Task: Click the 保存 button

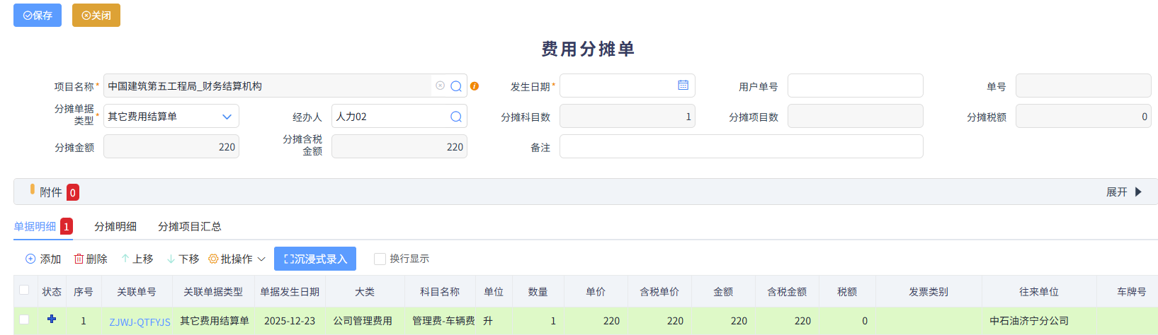Action: click(x=38, y=16)
